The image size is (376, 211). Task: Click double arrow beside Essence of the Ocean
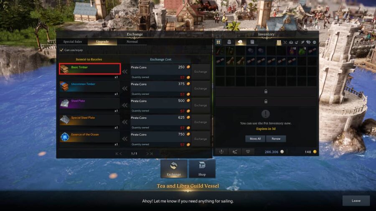click(124, 139)
